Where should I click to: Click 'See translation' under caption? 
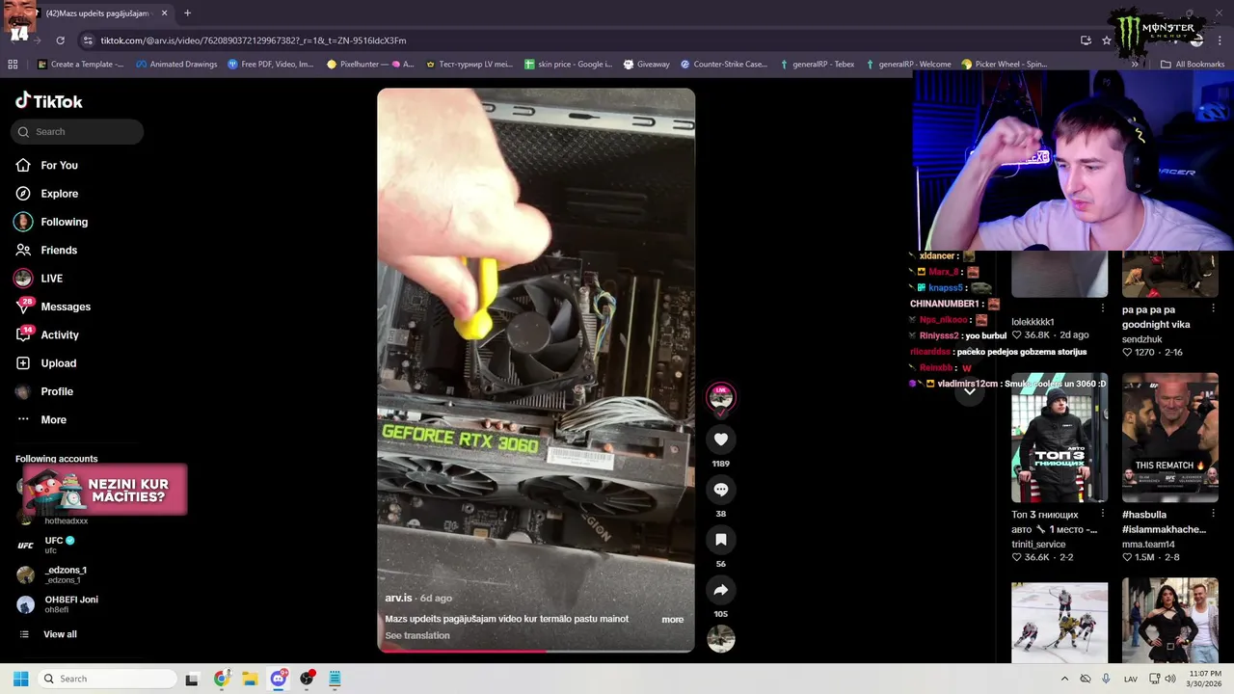[417, 636]
